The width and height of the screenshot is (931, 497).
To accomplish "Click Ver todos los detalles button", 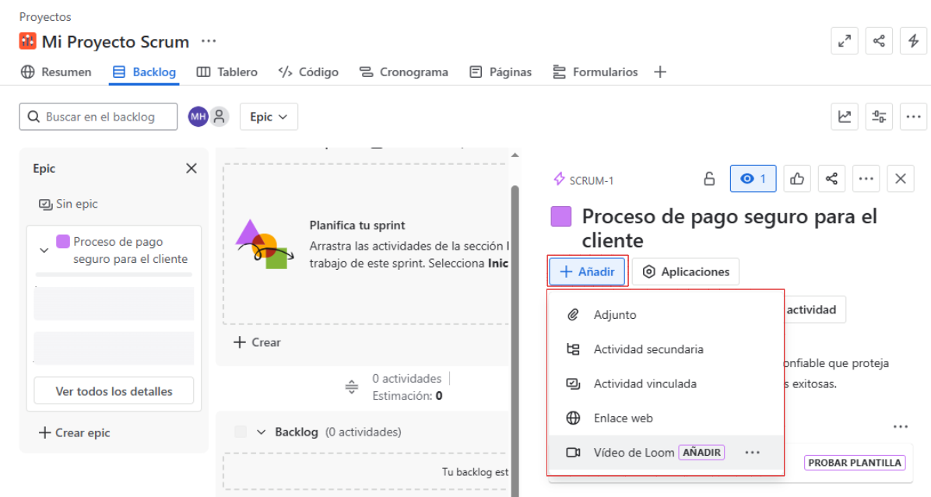I will point(114,391).
